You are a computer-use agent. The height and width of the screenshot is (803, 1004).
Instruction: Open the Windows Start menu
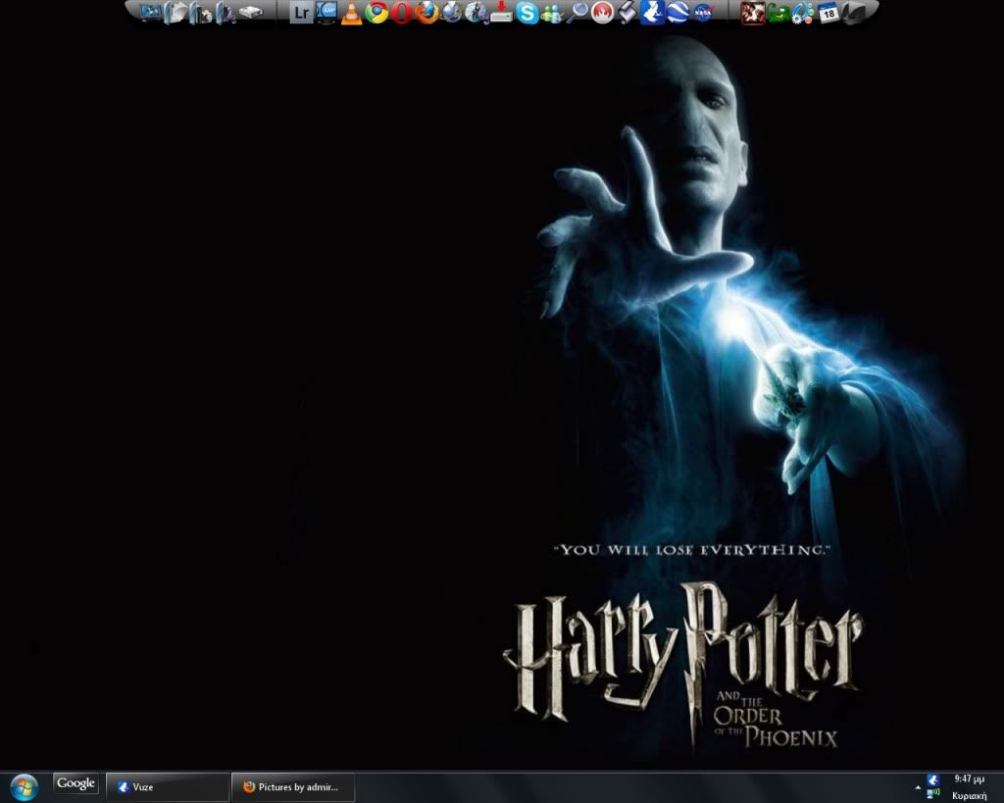pos(24,786)
